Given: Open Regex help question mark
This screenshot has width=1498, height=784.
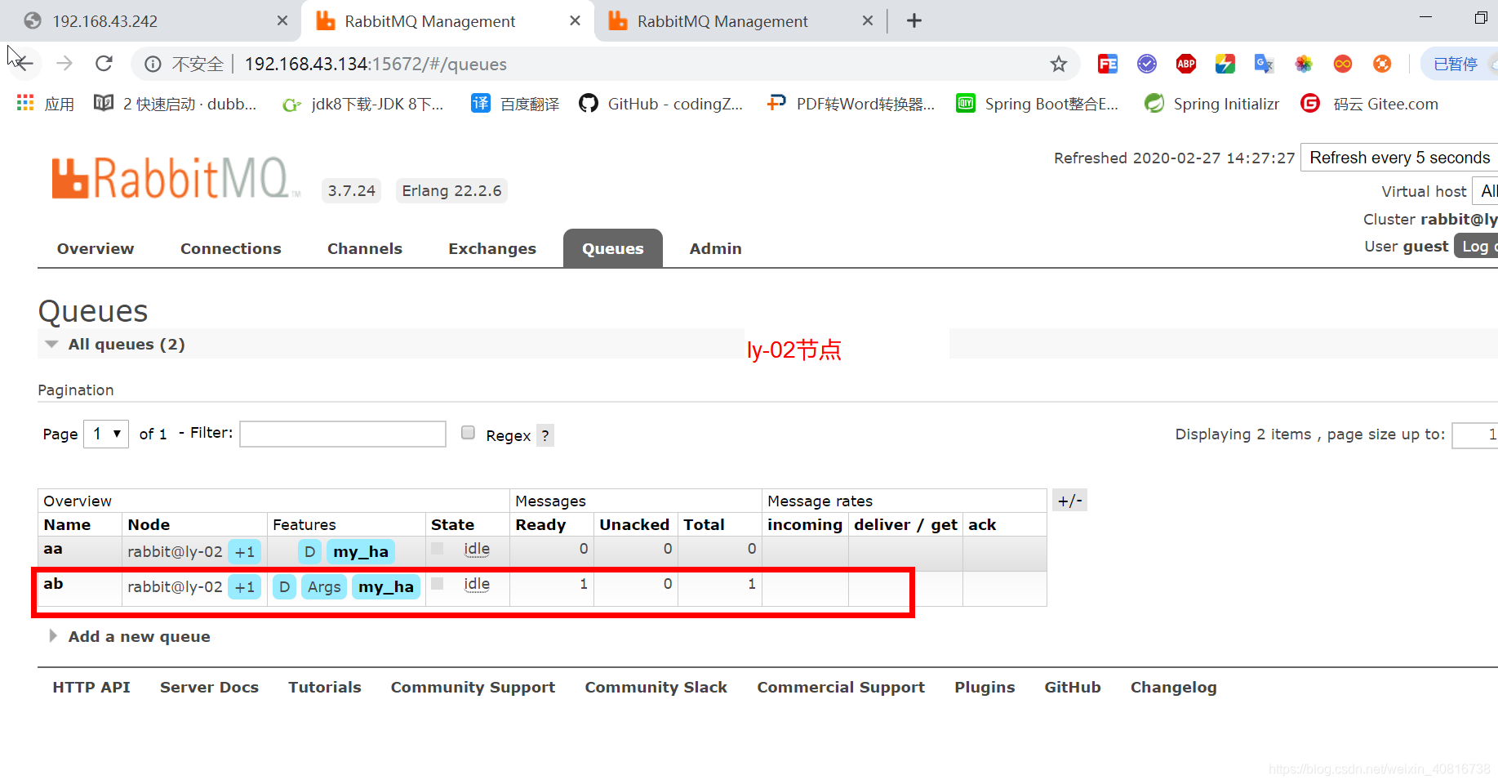Looking at the screenshot, I should click(545, 435).
